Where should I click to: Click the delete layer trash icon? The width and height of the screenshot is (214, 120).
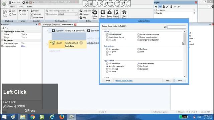171,7
